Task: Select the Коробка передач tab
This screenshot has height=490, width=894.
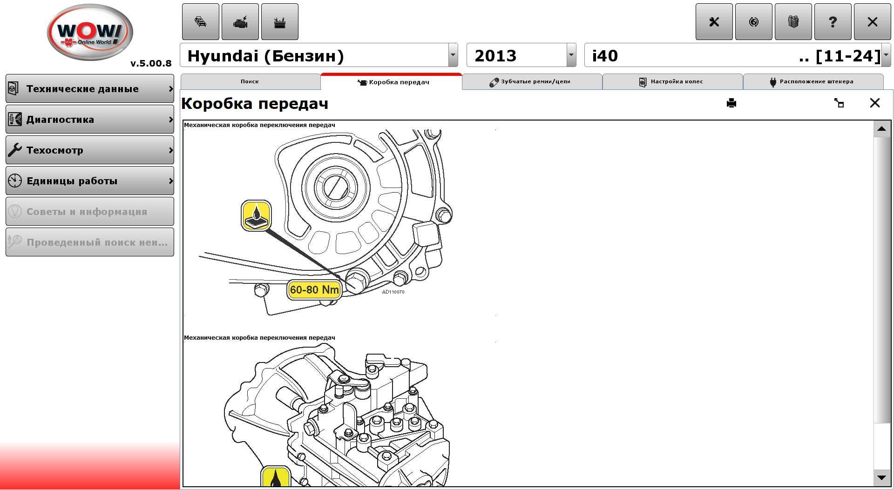Action: click(392, 82)
